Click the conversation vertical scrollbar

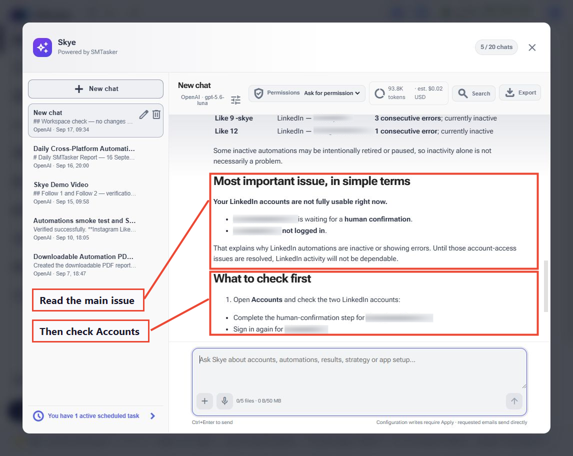click(546, 285)
